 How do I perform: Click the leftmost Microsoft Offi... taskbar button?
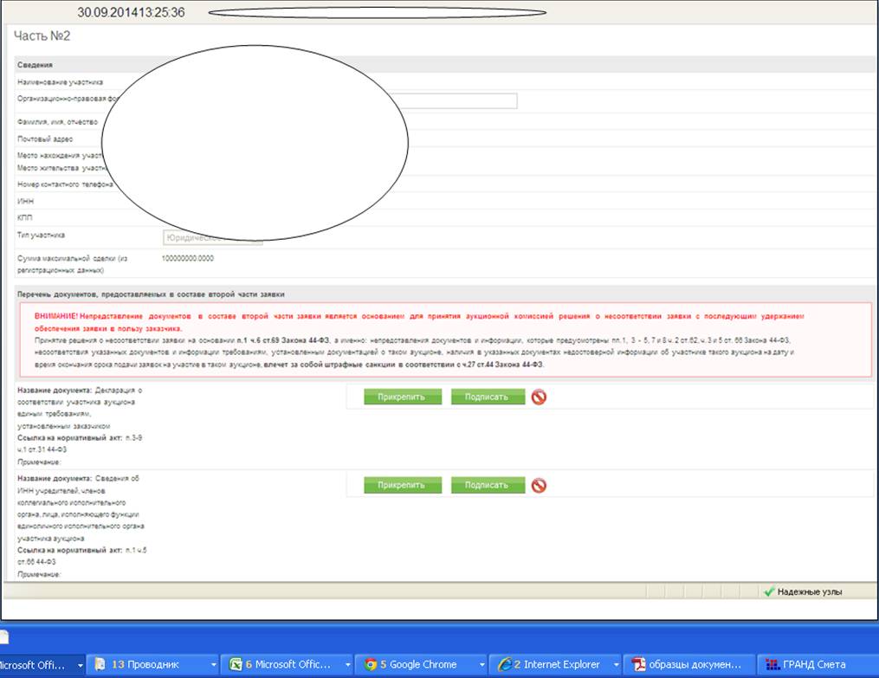[35, 665]
